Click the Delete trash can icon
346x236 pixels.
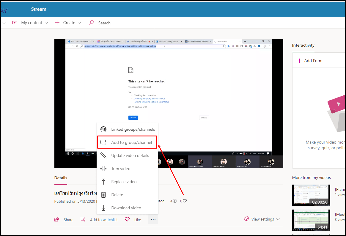point(103,195)
